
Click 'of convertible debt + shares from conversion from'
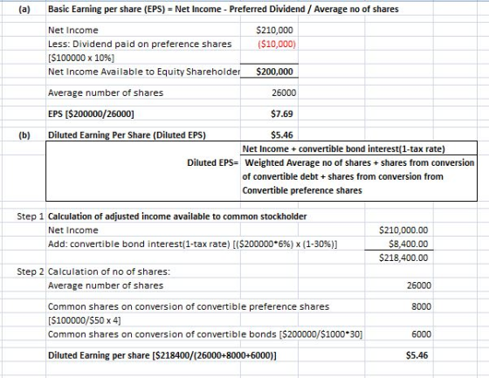[x=342, y=176]
